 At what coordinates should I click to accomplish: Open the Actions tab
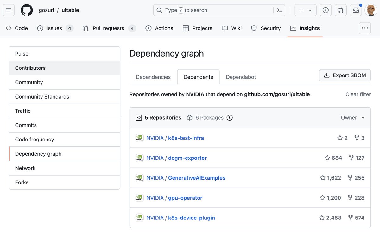(x=159, y=28)
